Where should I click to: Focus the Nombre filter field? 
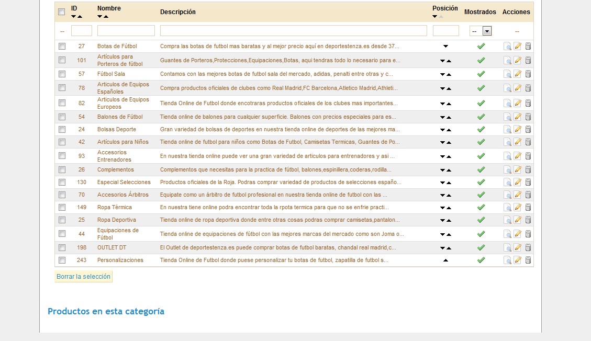pos(126,30)
